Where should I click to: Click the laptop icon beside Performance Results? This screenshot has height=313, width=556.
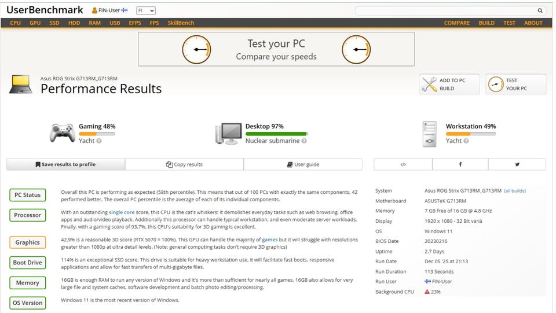pos(21,84)
